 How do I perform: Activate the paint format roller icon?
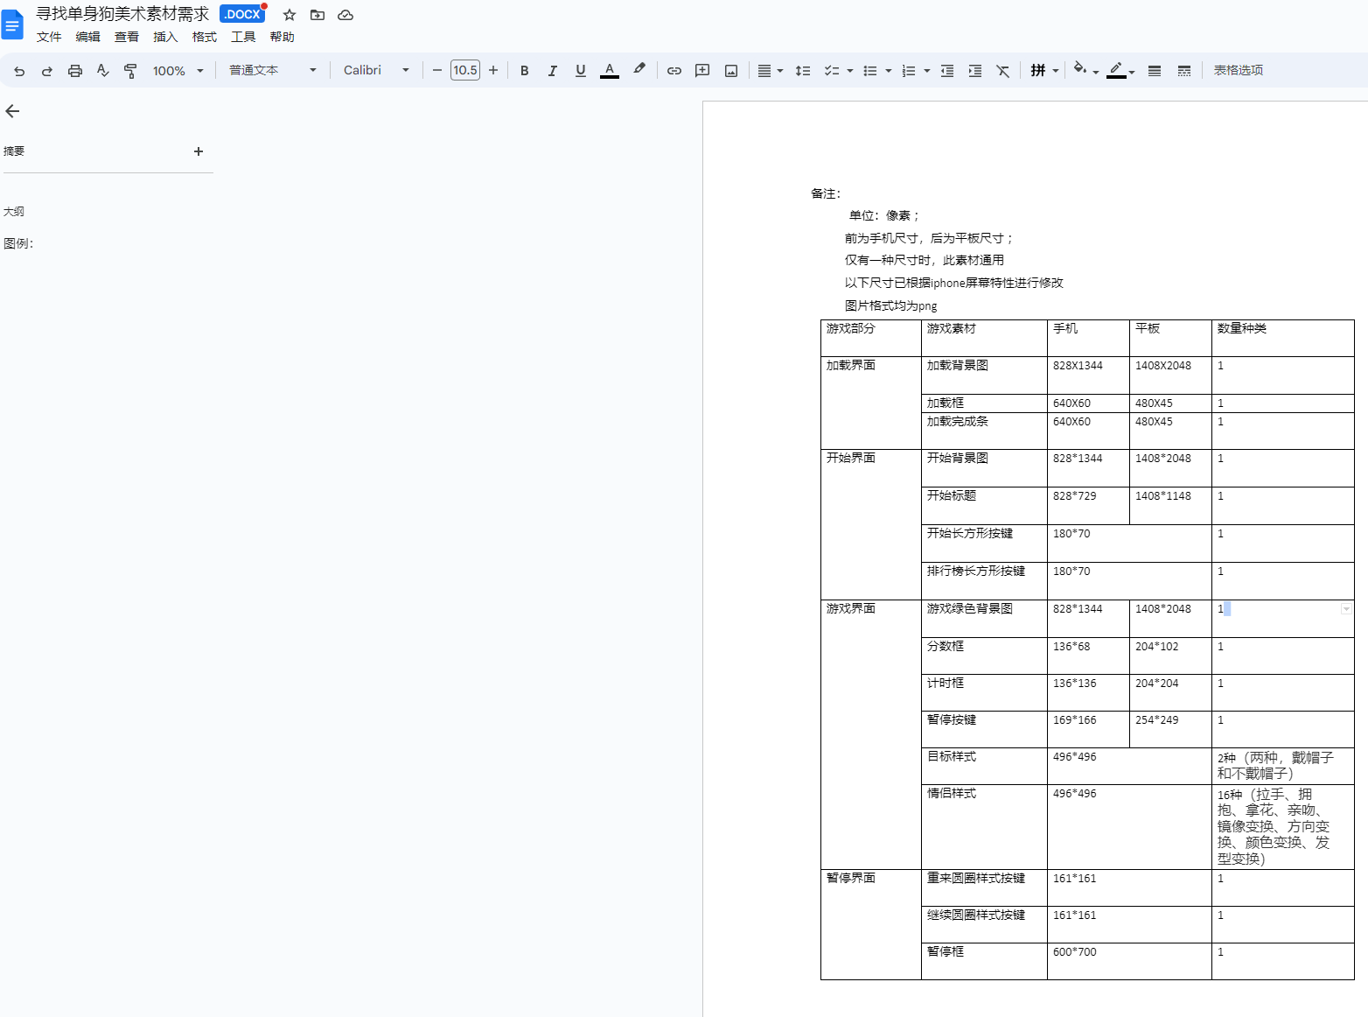[130, 71]
